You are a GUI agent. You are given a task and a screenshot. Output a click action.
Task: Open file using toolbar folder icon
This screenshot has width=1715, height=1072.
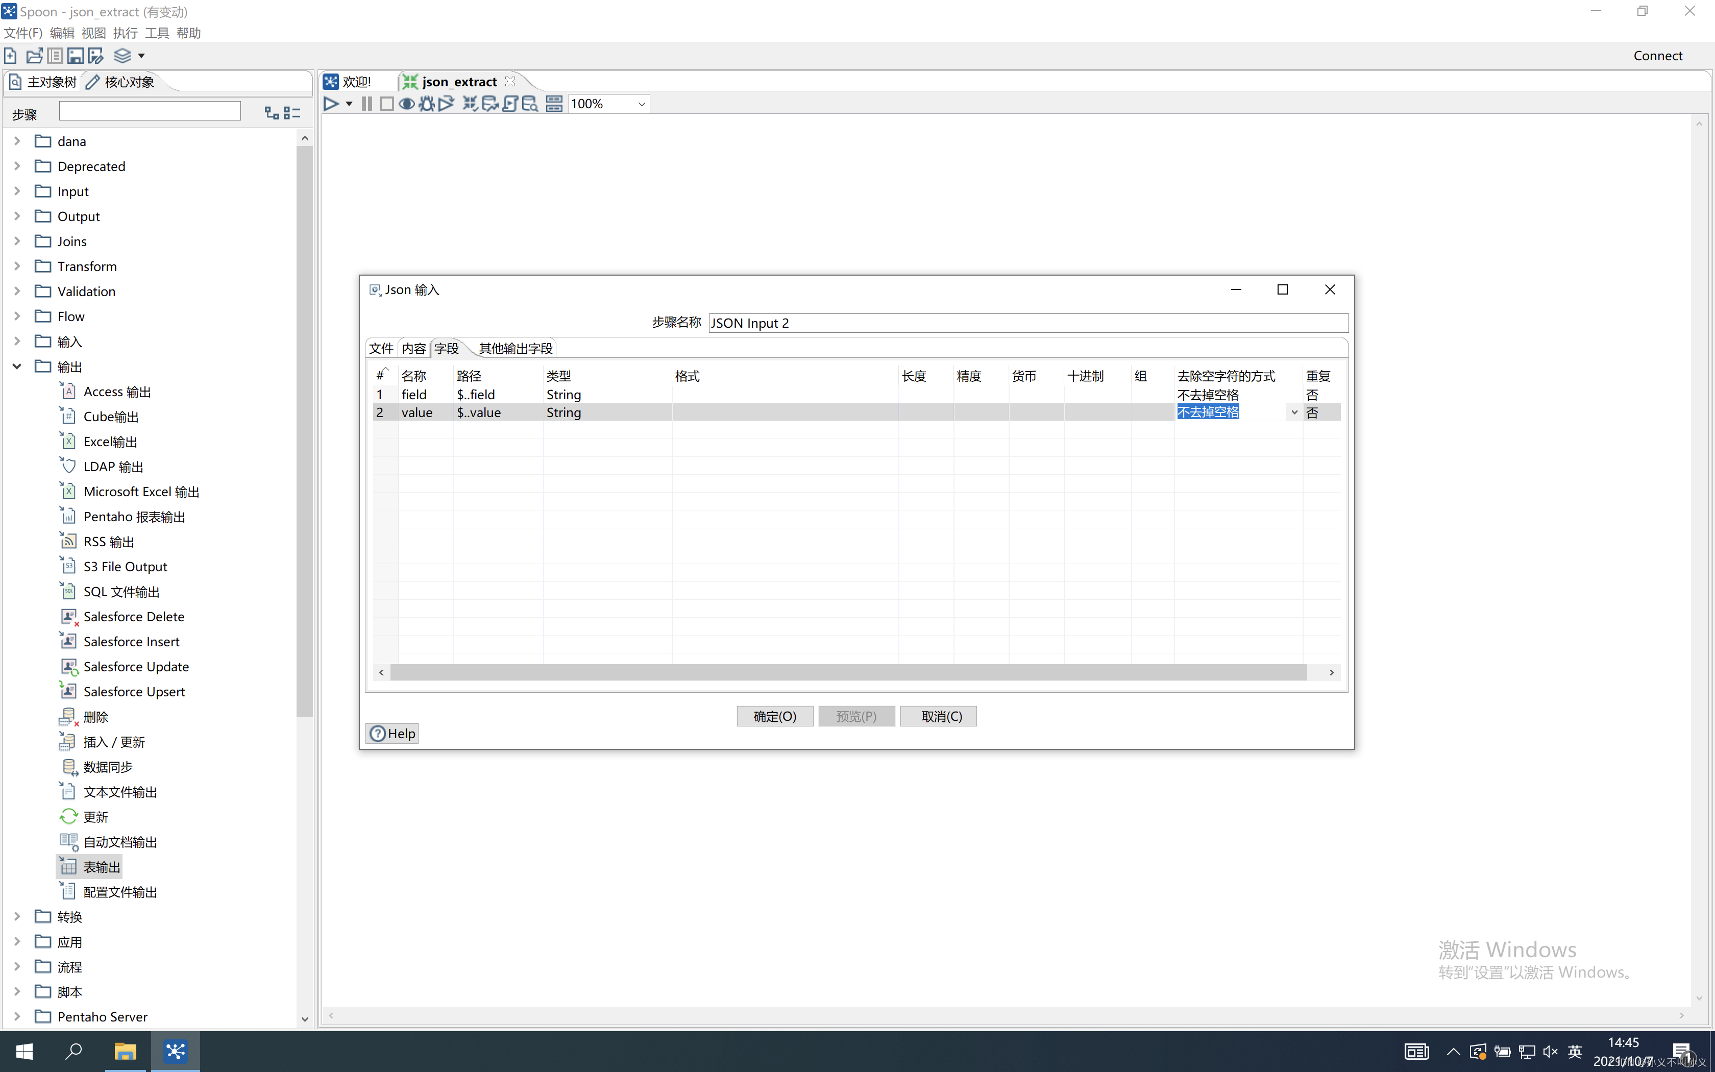33,55
